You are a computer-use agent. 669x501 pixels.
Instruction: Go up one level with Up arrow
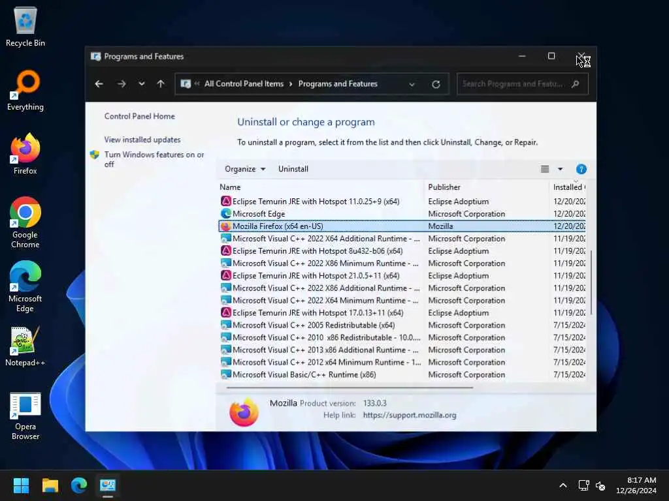(x=161, y=84)
